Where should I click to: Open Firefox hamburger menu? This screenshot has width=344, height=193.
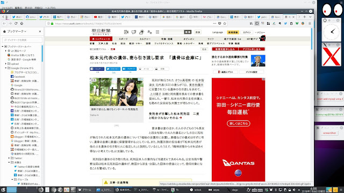pos(310,24)
